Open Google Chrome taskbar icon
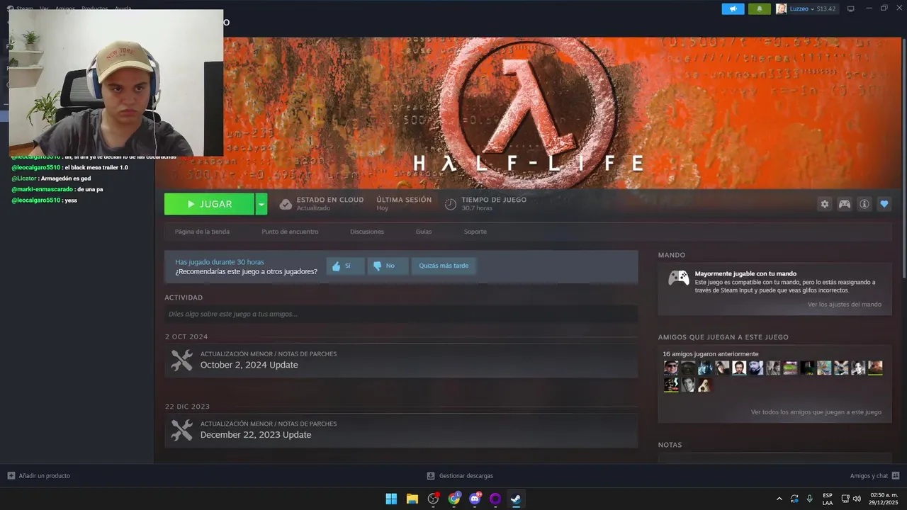Screen dimensions: 907x510 (x=454, y=499)
